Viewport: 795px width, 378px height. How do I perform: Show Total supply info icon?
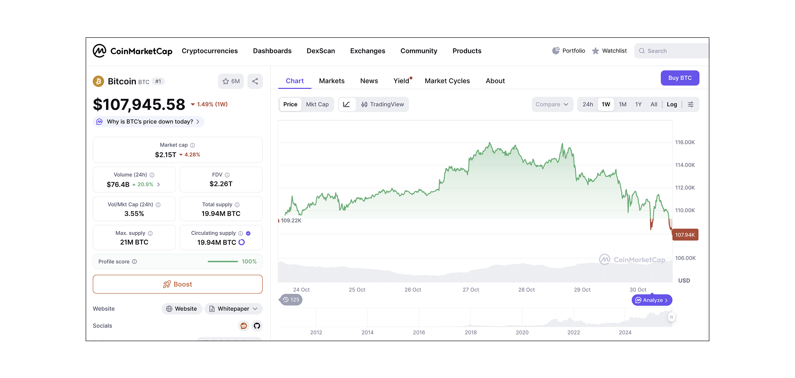pos(237,205)
